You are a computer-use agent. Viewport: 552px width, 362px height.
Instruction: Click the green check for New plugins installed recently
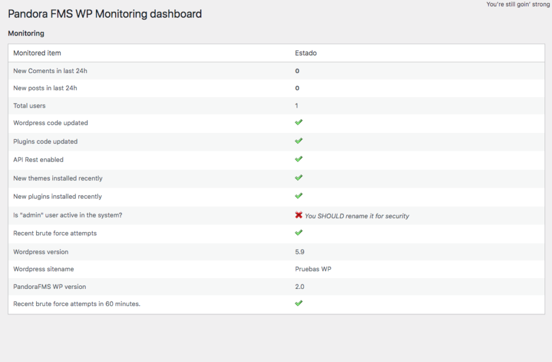298,196
